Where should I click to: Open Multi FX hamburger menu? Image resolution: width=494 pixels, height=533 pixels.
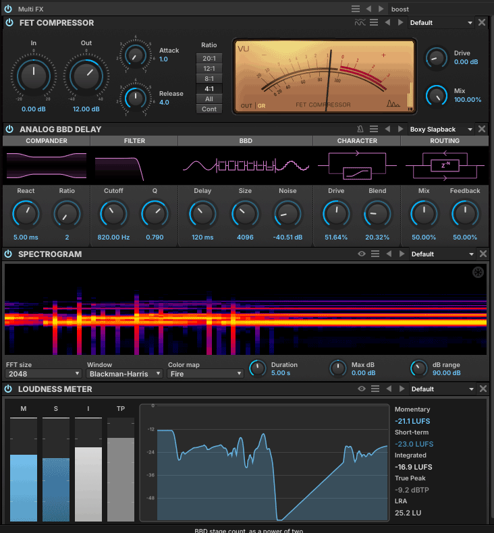[356, 9]
